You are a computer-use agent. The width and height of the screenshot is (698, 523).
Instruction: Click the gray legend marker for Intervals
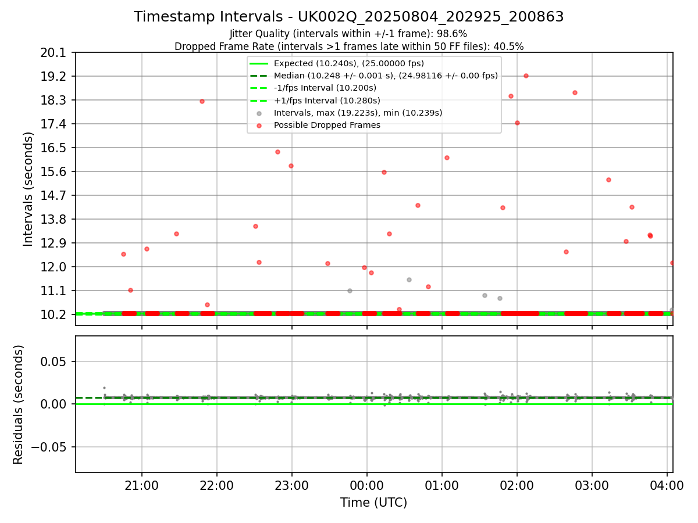point(259,113)
